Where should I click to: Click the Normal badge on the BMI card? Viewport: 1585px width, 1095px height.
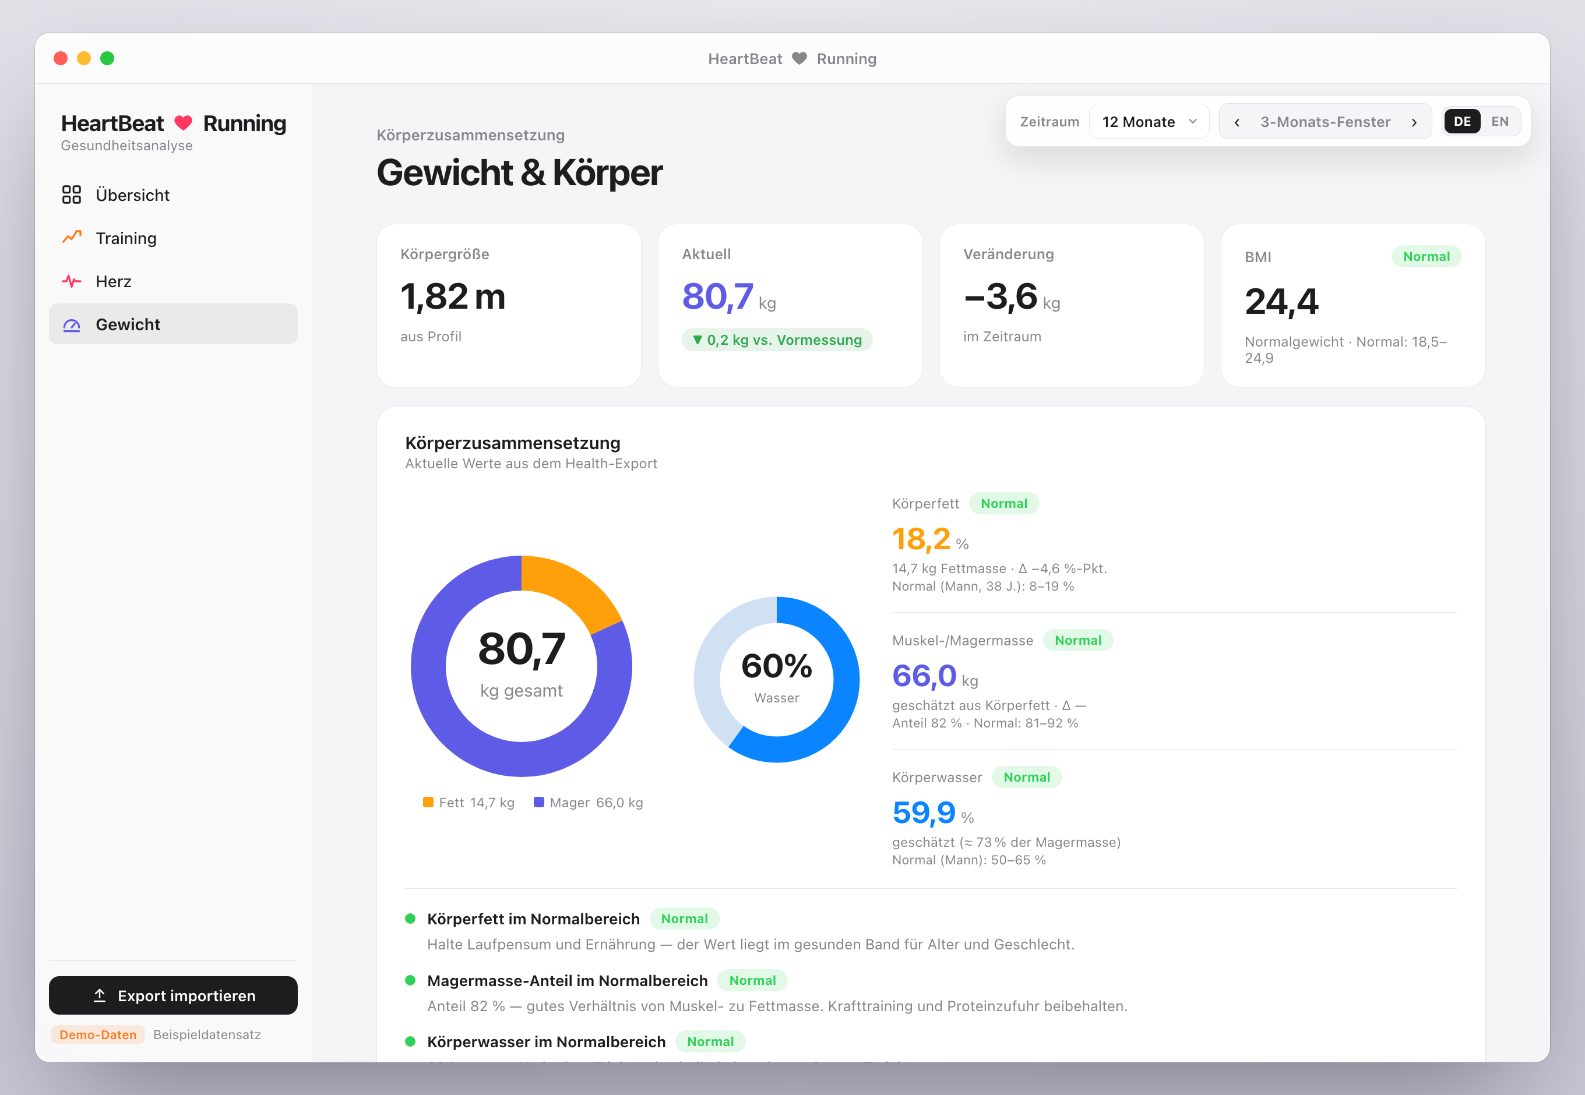1426,256
